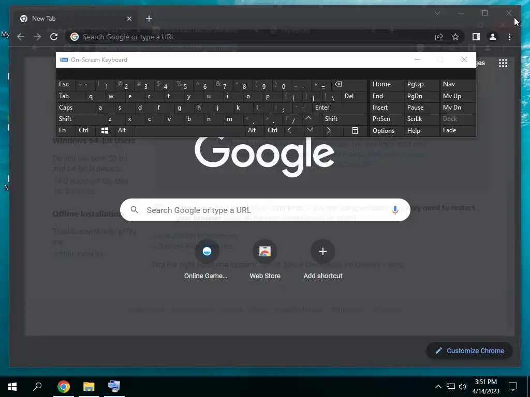Share this page via the share icon
Image resolution: width=530 pixels, height=397 pixels.
(439, 37)
